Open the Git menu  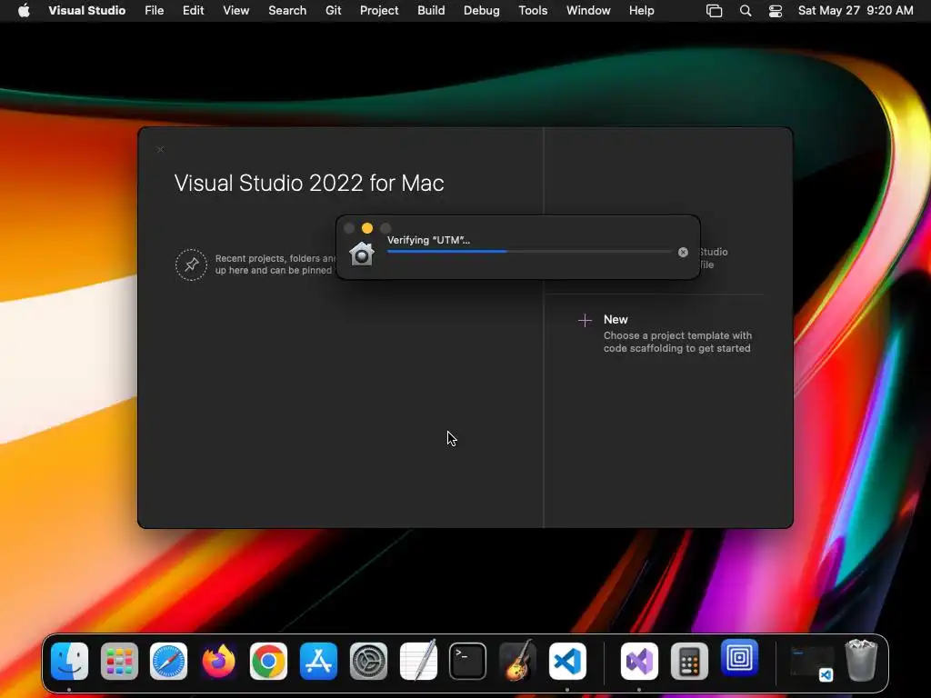pyautogui.click(x=333, y=11)
